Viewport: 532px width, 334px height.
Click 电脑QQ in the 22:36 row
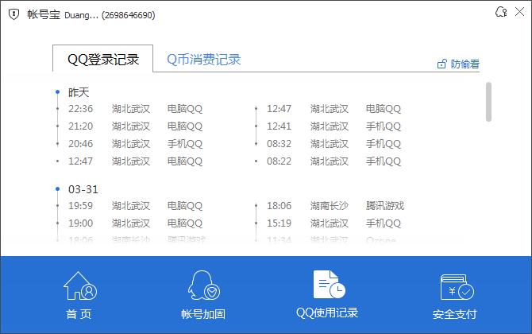click(x=185, y=109)
